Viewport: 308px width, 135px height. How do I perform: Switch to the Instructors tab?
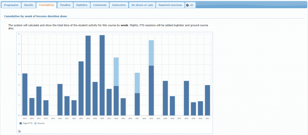tap(119, 5)
